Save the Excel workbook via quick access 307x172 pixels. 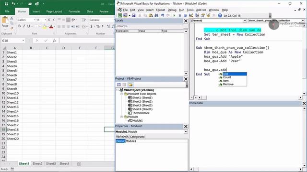[6, 4]
